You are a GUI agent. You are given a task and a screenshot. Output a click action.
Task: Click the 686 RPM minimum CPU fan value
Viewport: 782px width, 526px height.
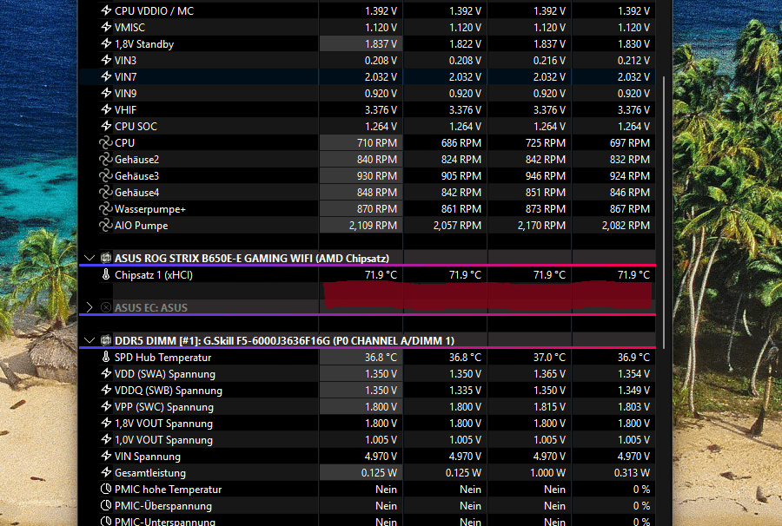(461, 143)
